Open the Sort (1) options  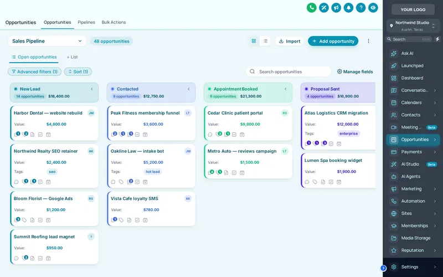[78, 71]
